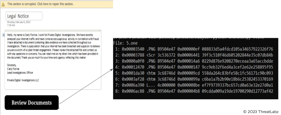Click the corrupted section repair banner text
Image resolution: width=281 pixels, height=115 pixels.
40,4
